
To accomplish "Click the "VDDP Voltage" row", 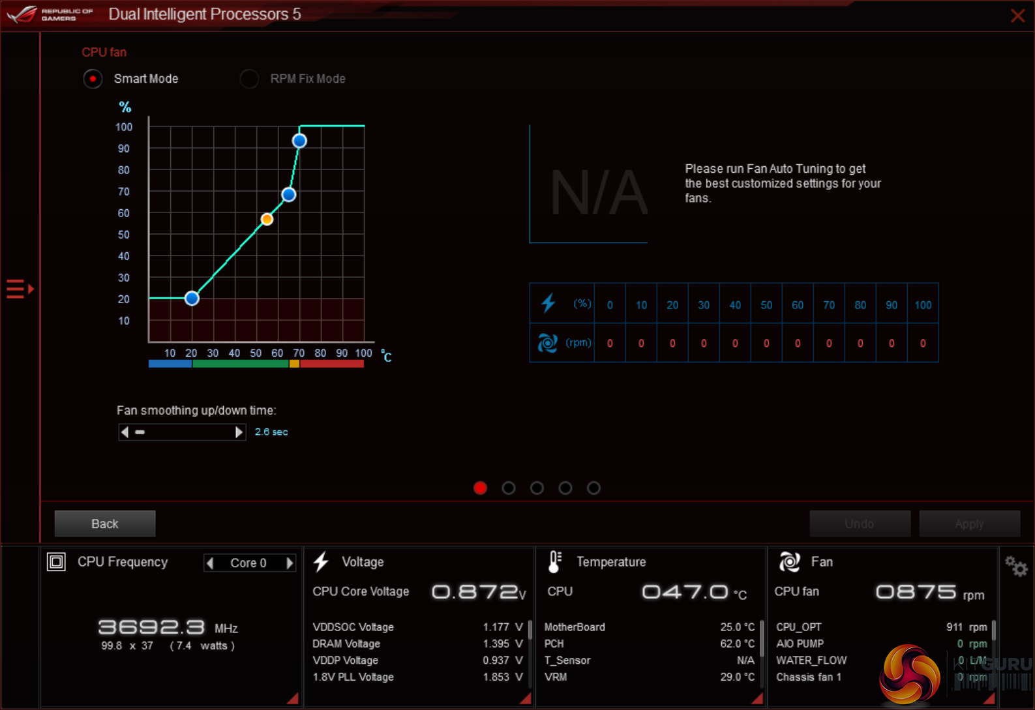I will pyautogui.click(x=417, y=660).
